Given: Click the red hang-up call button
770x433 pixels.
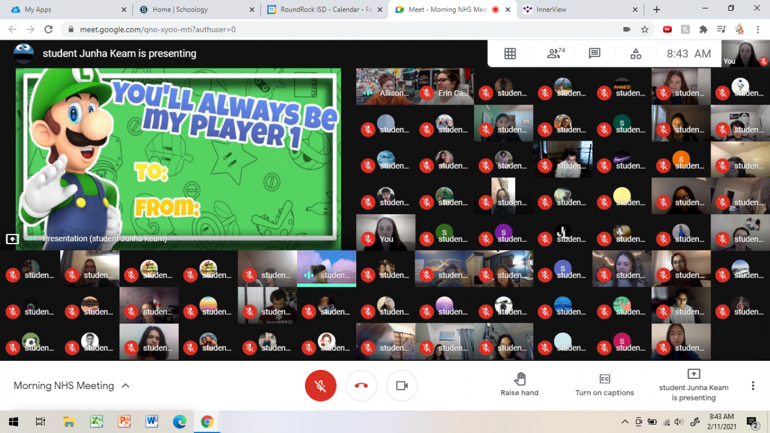Looking at the screenshot, I should (362, 385).
